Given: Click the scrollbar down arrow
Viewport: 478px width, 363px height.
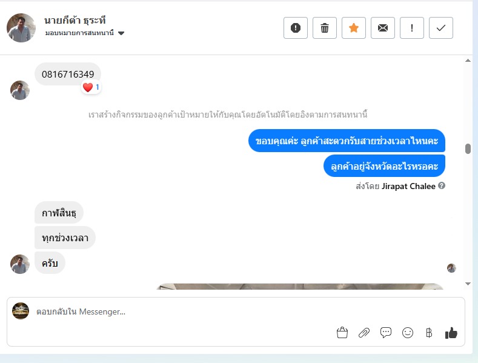Looking at the screenshot, I should [x=468, y=284].
